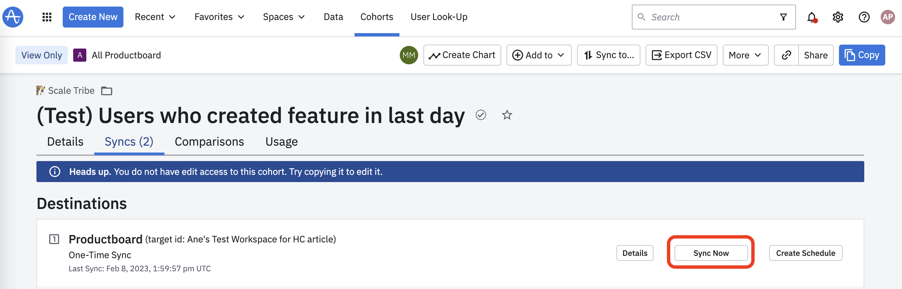Favorite the cohort with star icon
The image size is (902, 289).
tap(507, 115)
